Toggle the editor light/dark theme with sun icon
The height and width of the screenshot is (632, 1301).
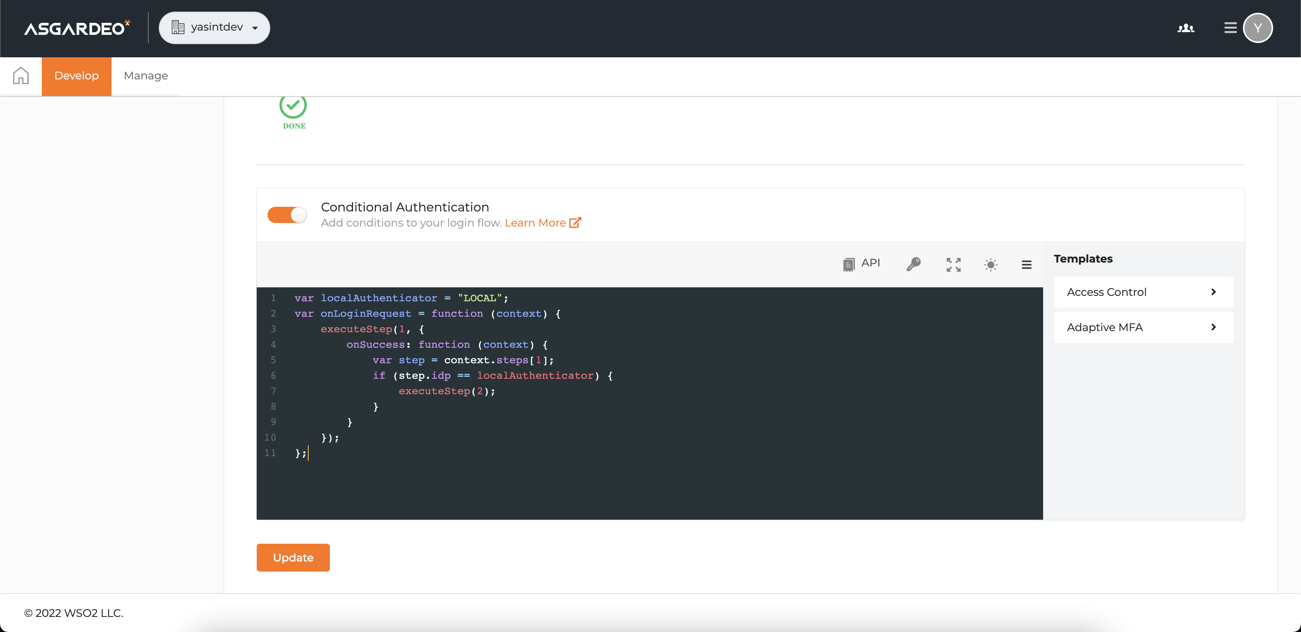click(990, 264)
